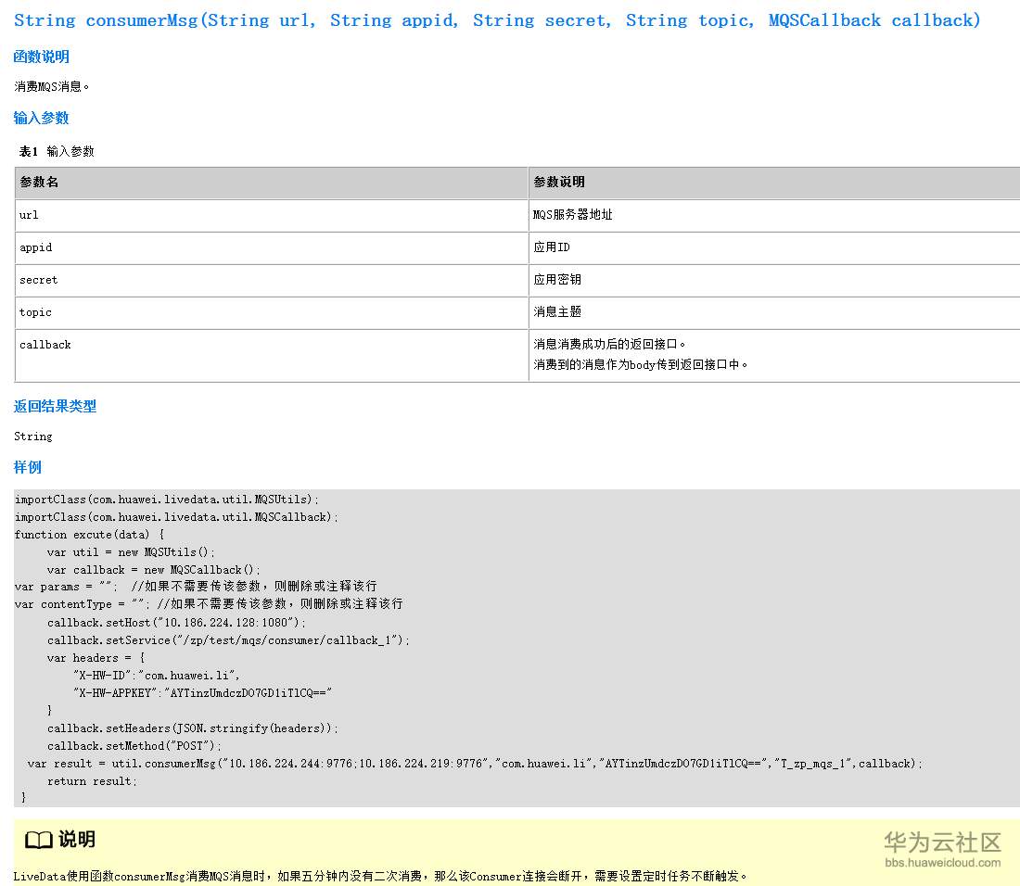
Task: Click the callback.setHeaders code line
Action: (x=193, y=728)
